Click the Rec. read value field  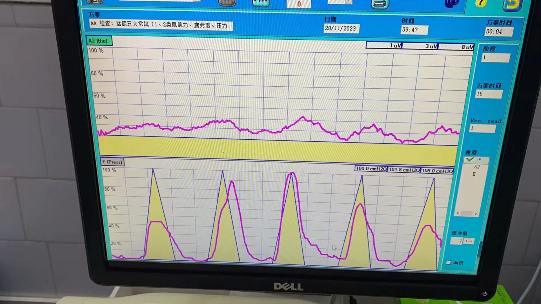click(482, 128)
